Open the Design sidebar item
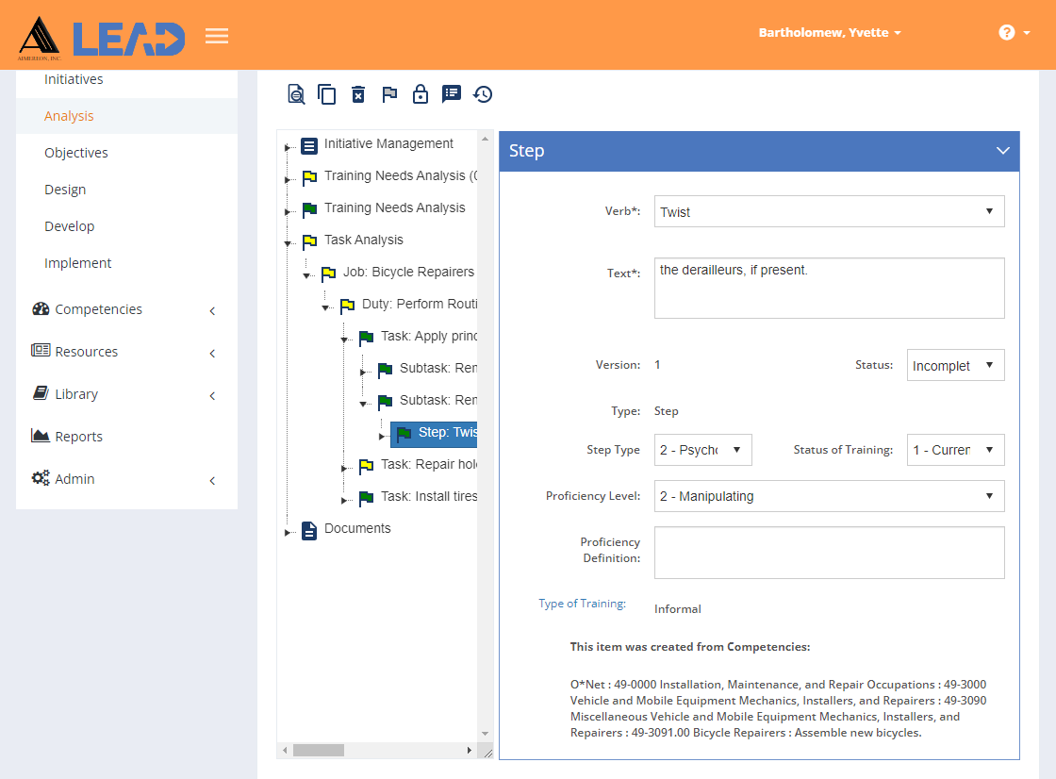 pyautogui.click(x=65, y=190)
